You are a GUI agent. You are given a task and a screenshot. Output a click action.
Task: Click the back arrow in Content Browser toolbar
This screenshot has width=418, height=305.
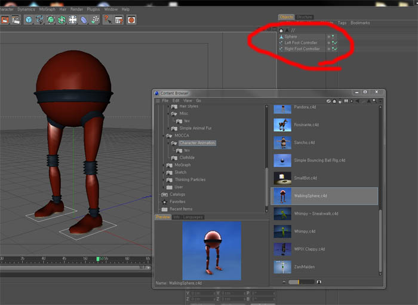(357, 101)
